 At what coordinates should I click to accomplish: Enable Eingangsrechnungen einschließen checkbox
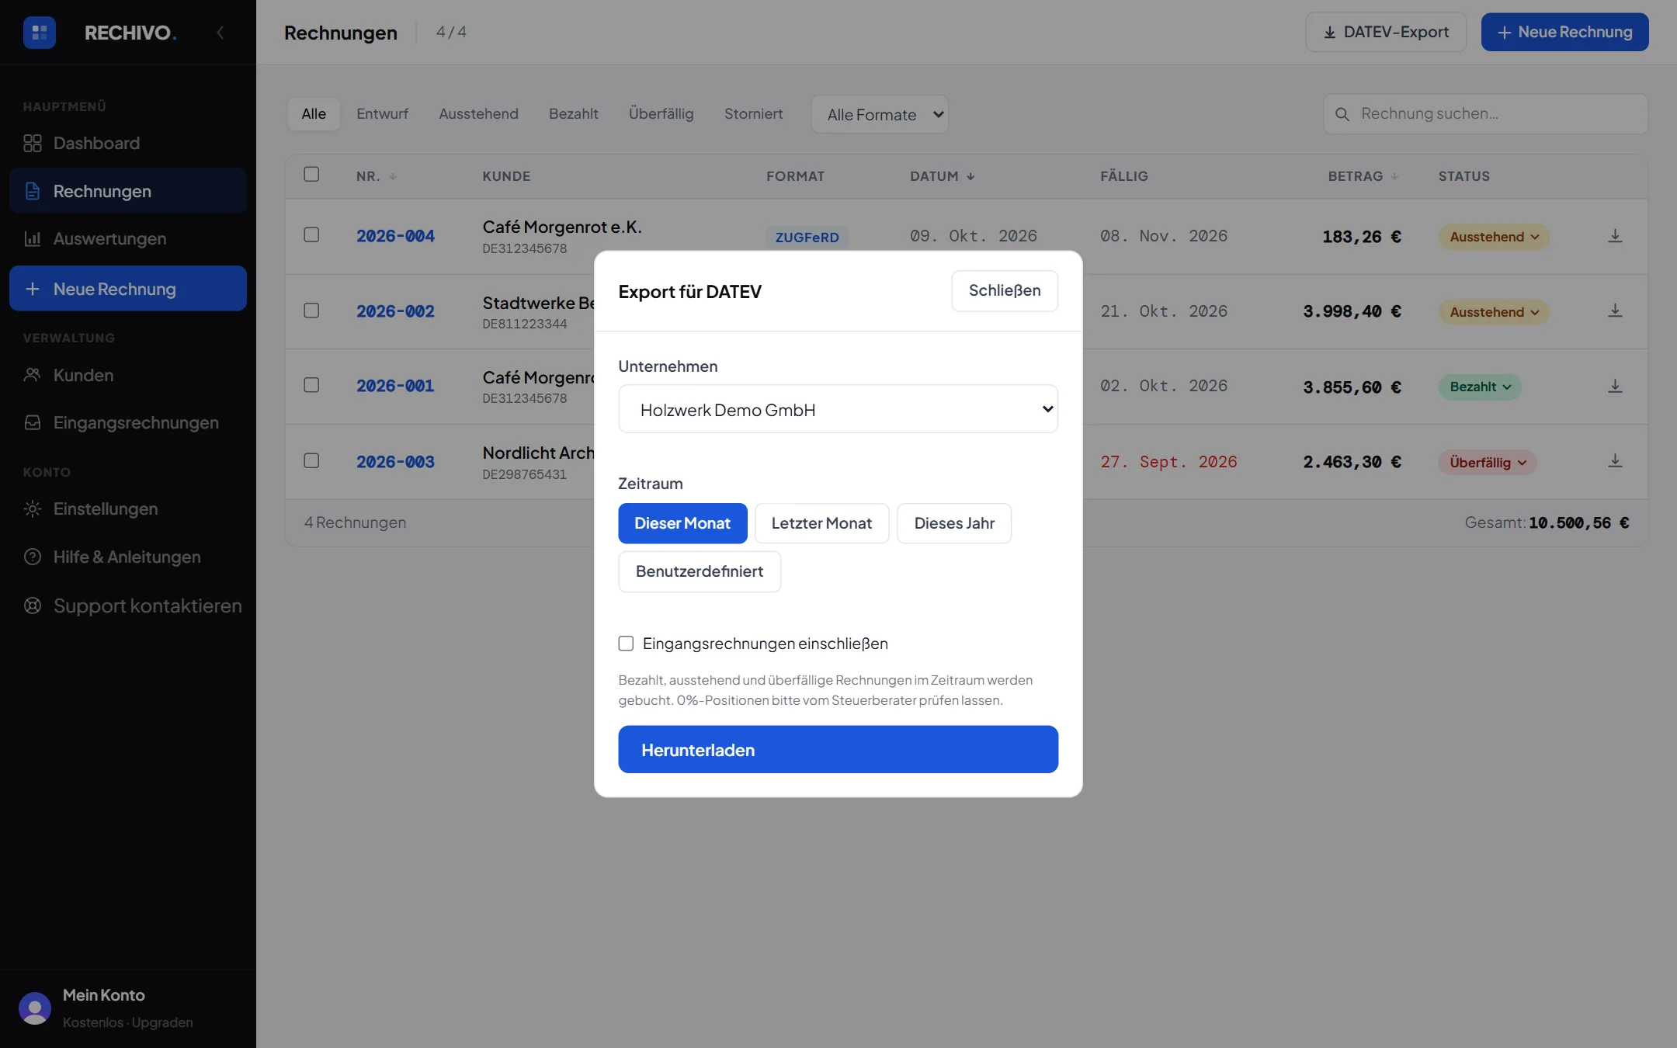[x=626, y=644]
